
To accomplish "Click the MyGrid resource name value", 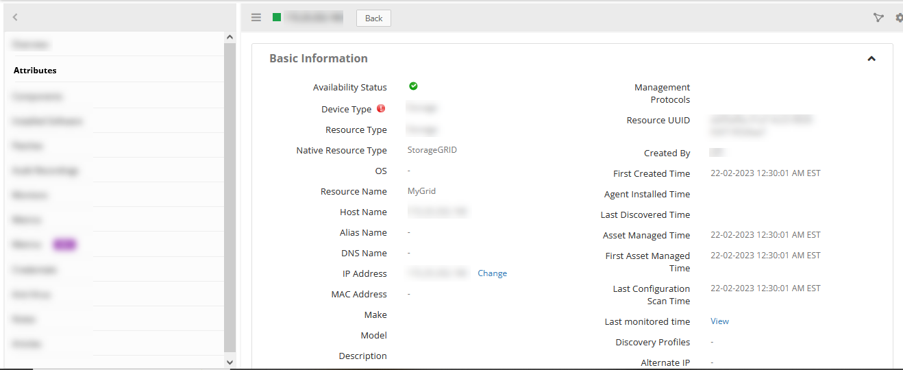I will point(421,191).
